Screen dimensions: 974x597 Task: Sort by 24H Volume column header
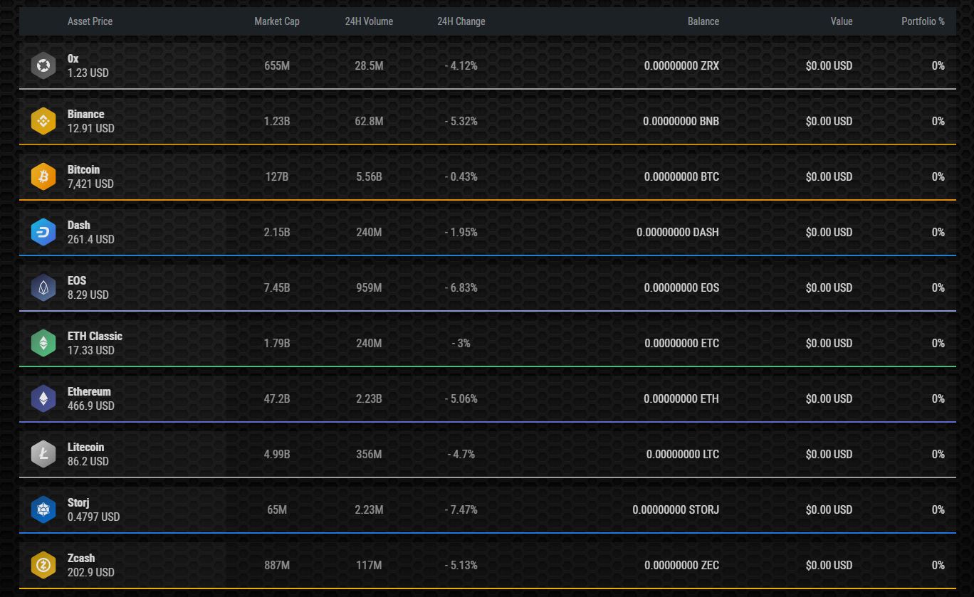point(369,21)
